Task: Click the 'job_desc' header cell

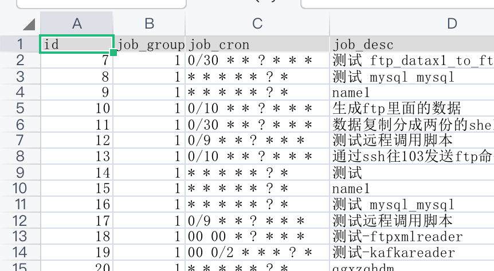Action: [x=412, y=44]
